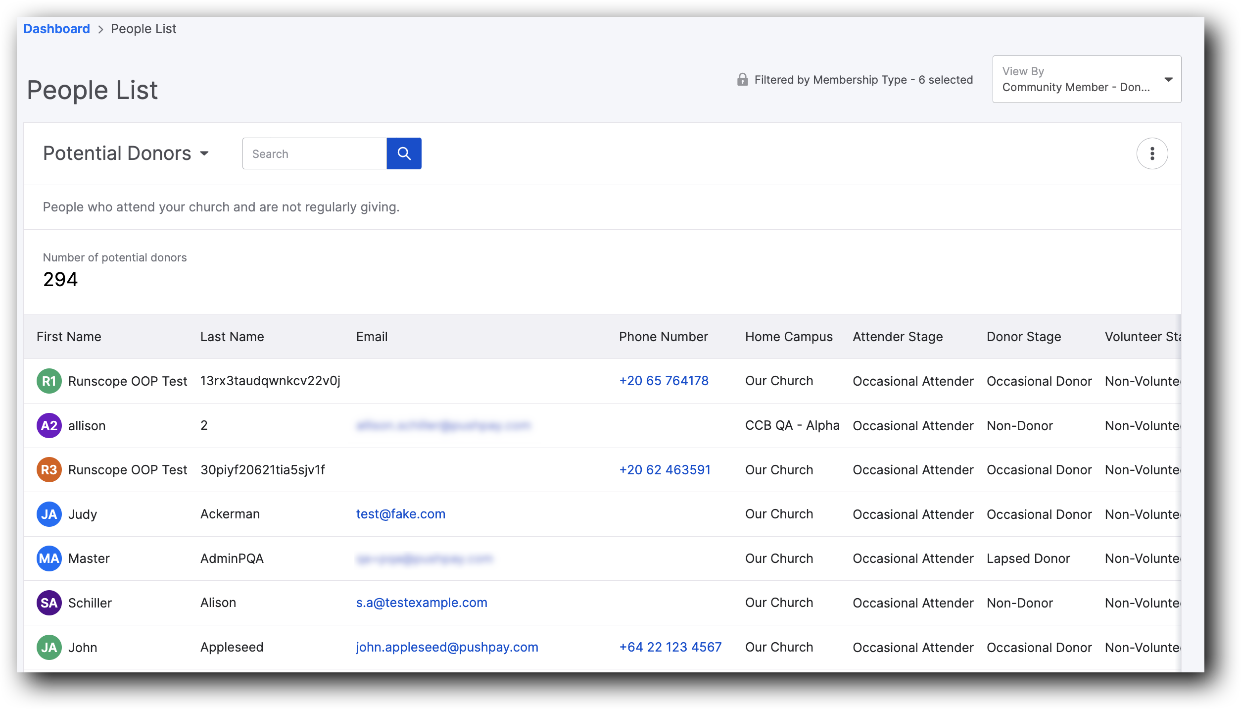This screenshot has height=709, width=1241.
Task: Open the search magnifier icon
Action: tap(404, 153)
